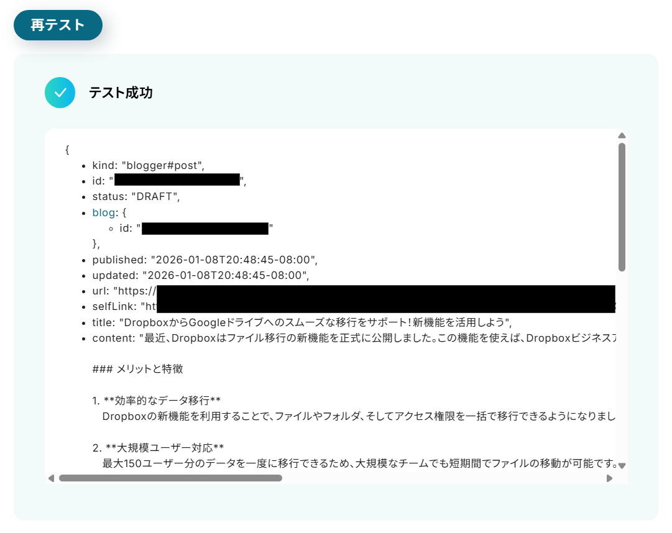Click the 再テスト button
Viewport: 672px width, 533px height.
point(58,25)
